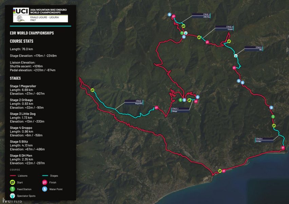Click the water point beside Stage 3 finish flag
This screenshot has height=204, width=289.
pos(170,15)
